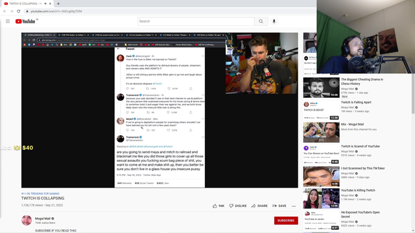Open the SHARE dialog
This screenshot has width=415, height=233.
pos(259,206)
